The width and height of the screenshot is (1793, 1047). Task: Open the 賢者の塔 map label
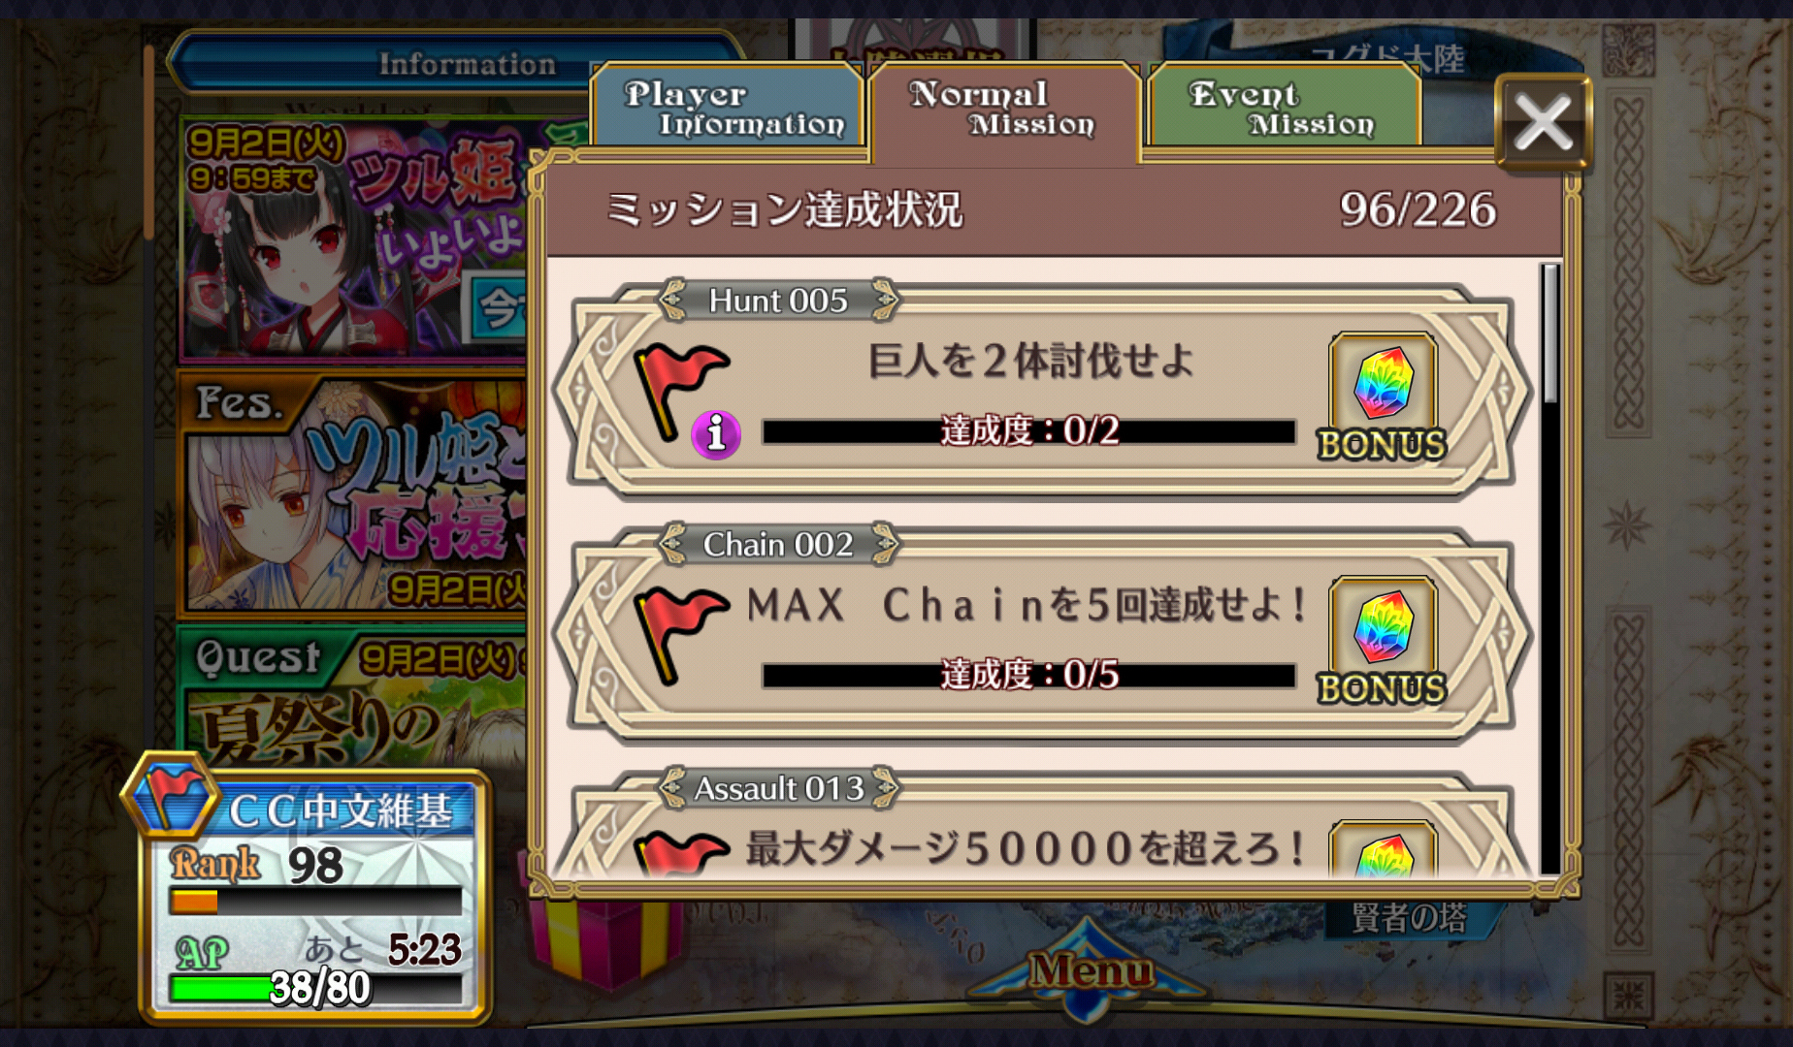pos(1409,917)
